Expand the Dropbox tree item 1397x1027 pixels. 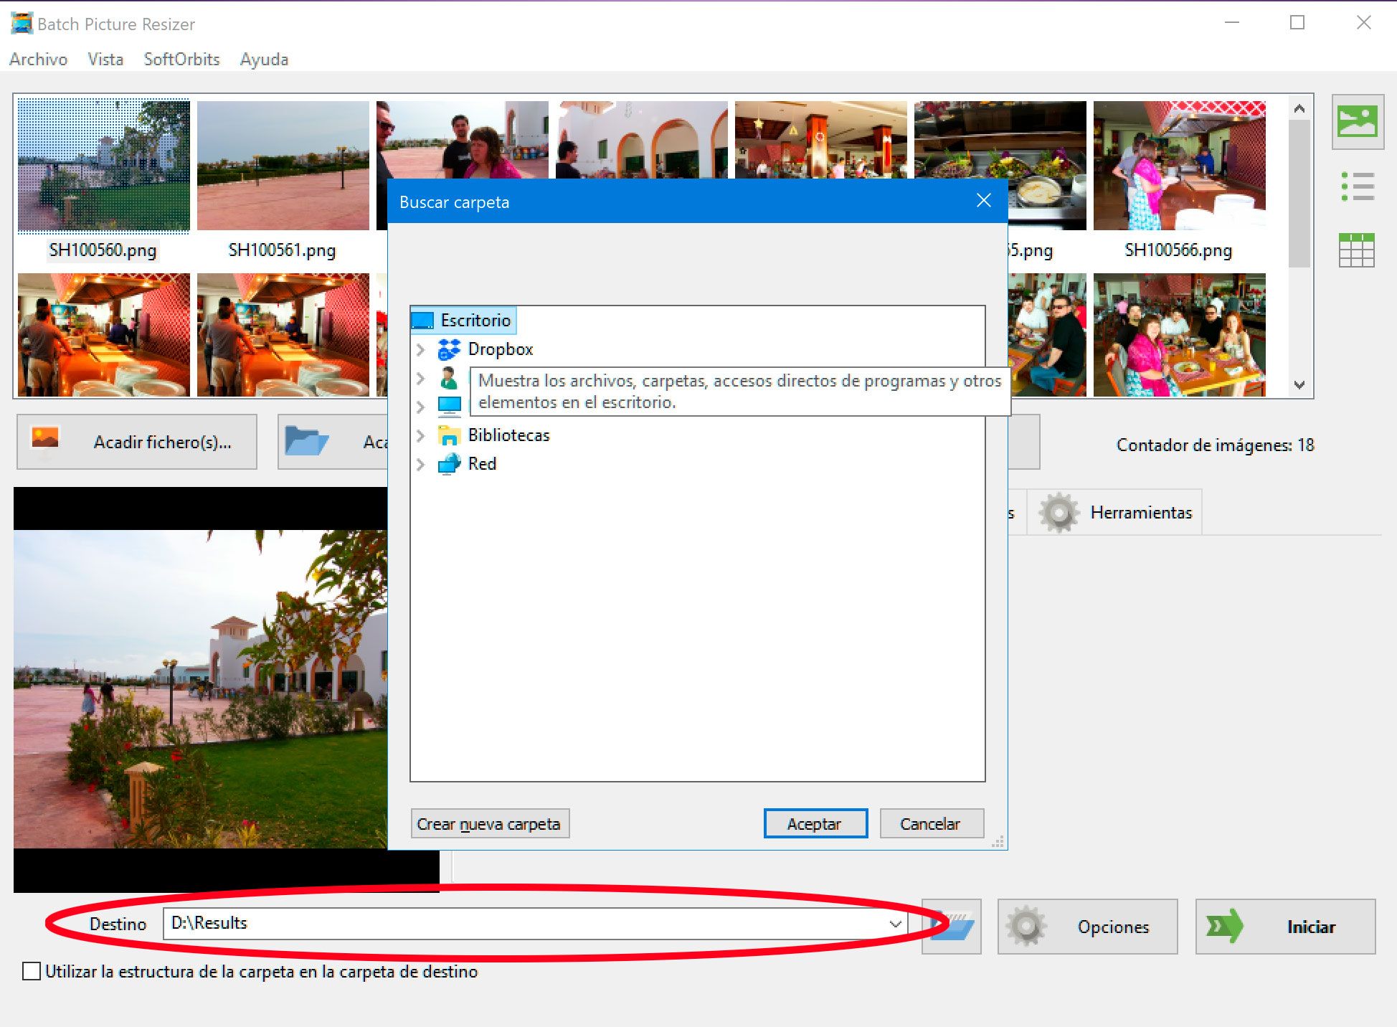[422, 348]
